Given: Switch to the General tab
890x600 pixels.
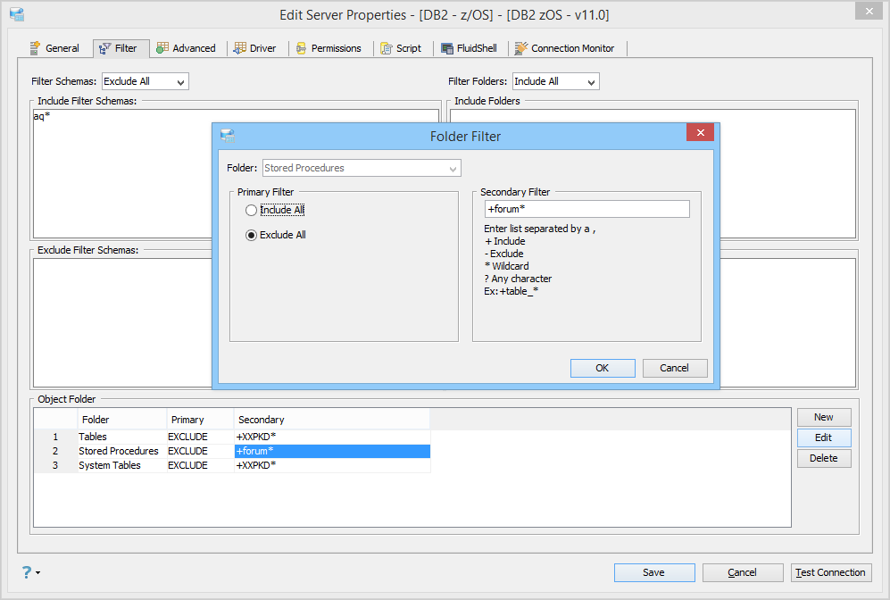Looking at the screenshot, I should (x=55, y=48).
